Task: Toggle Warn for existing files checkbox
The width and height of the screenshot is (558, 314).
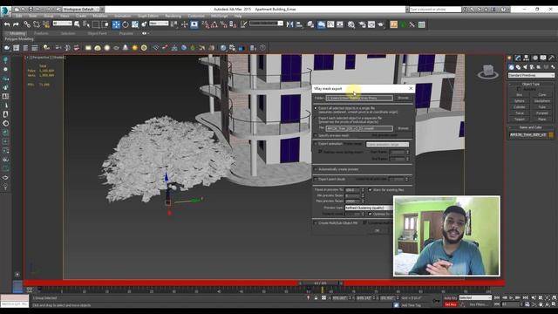Action: point(370,190)
